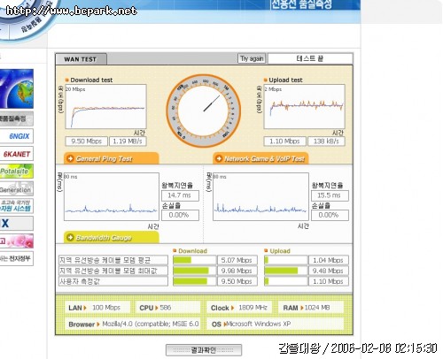Select the WAN TEST tab

[x=81, y=59]
